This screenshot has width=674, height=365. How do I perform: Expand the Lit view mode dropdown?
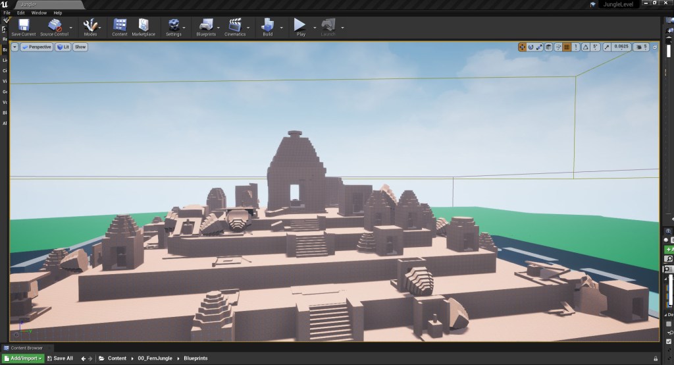(x=63, y=47)
